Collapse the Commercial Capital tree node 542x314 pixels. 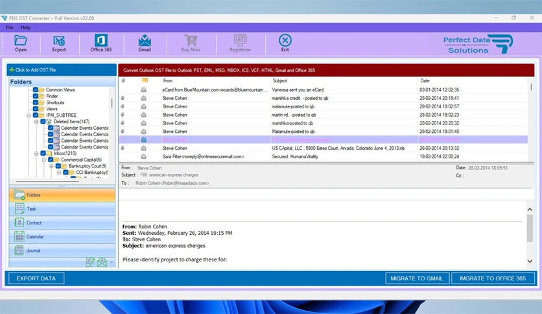coord(44,160)
